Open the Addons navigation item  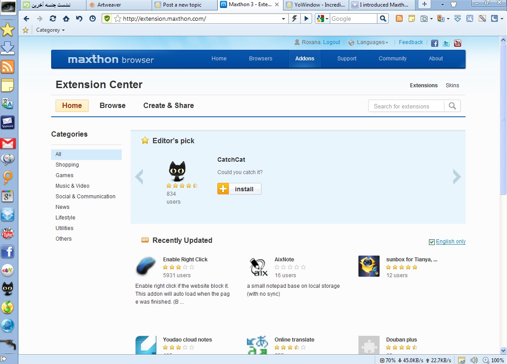pos(305,59)
